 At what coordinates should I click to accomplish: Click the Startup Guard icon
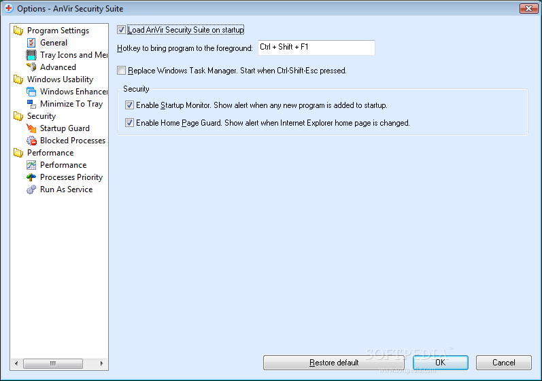coord(31,128)
